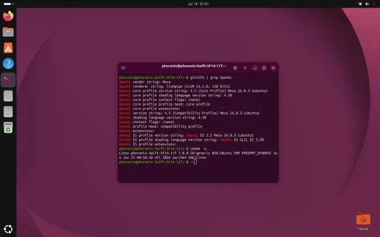Select 'version string: 4.5 (Compatibility Profile)' line
The width and height of the screenshot is (380, 237).
coord(189,113)
